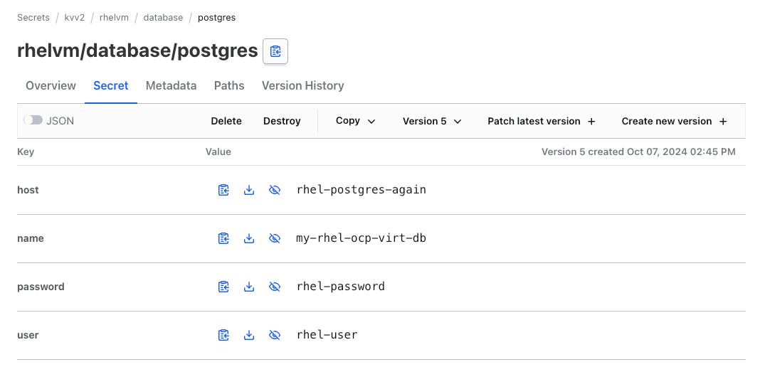Copy the secret path with the clipboard icon

coord(275,51)
